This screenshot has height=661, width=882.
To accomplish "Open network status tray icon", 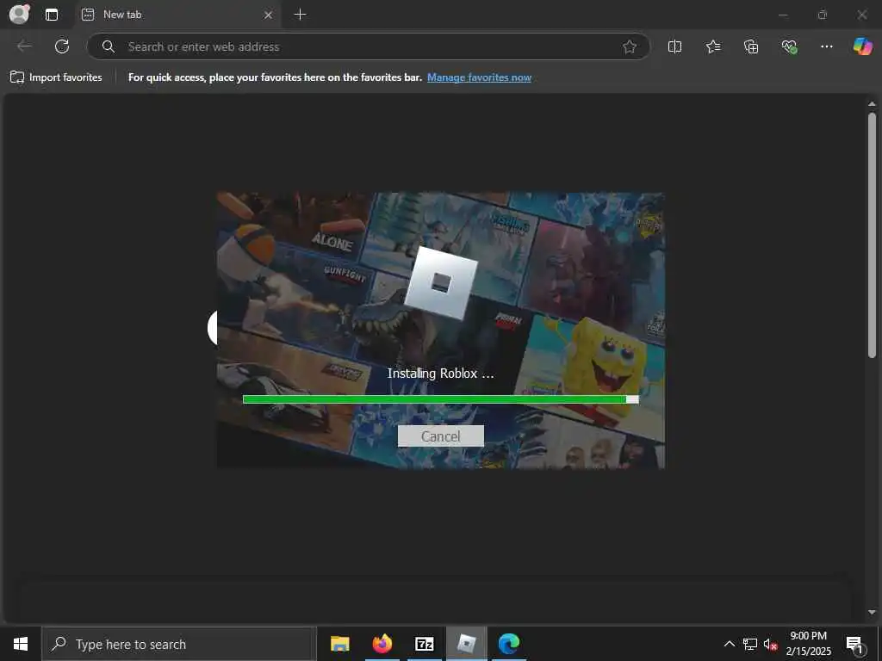I will pyautogui.click(x=750, y=644).
